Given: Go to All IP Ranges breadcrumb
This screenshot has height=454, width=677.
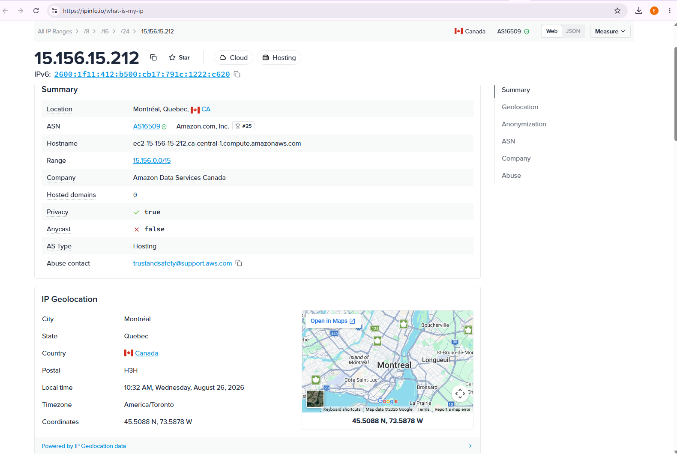Looking at the screenshot, I should click(x=55, y=31).
